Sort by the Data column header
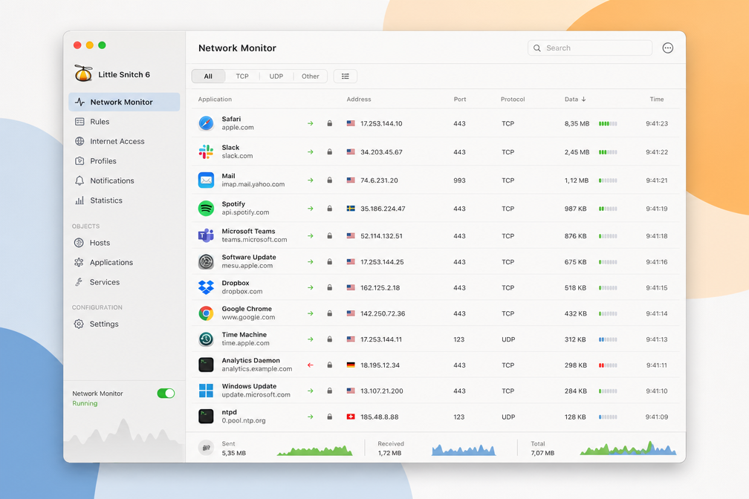The width and height of the screenshot is (749, 499). point(575,100)
